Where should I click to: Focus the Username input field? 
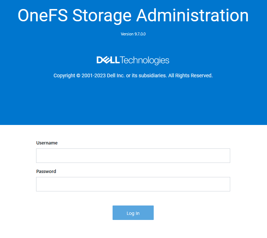tap(133, 156)
